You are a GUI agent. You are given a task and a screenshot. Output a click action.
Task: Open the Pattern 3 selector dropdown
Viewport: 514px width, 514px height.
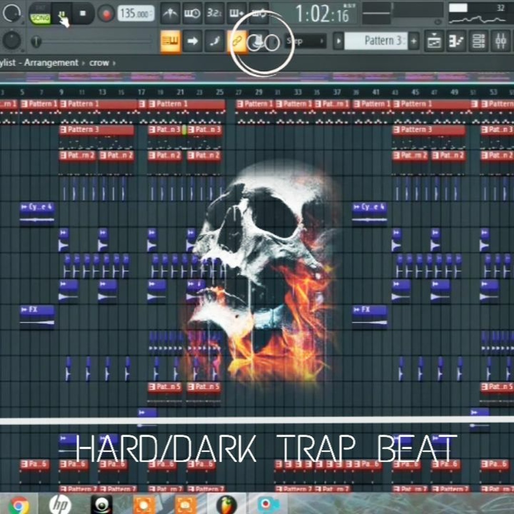(376, 41)
